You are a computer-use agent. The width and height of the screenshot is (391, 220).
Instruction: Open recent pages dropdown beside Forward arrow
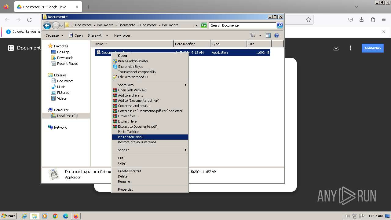click(x=61, y=25)
